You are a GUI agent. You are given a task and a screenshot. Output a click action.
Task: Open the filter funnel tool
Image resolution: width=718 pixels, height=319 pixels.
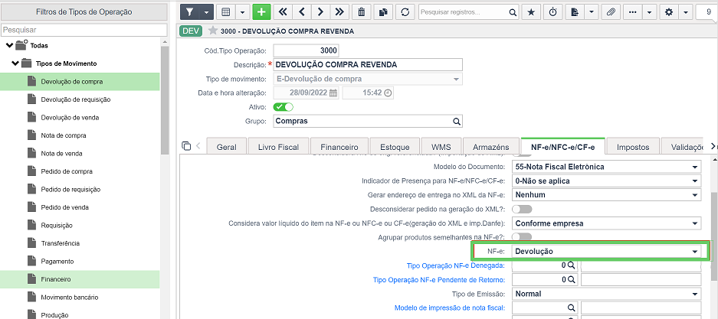[x=191, y=12]
